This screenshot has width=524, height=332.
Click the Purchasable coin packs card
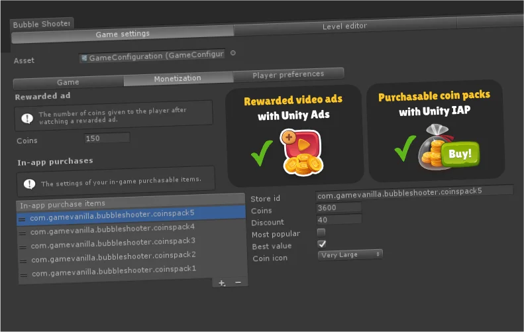(x=435, y=131)
